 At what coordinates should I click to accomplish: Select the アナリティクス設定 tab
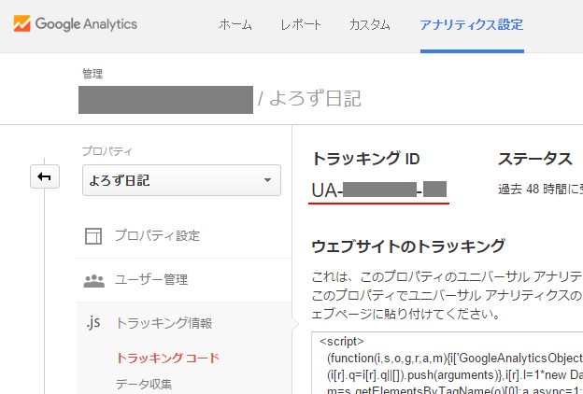pos(471,25)
